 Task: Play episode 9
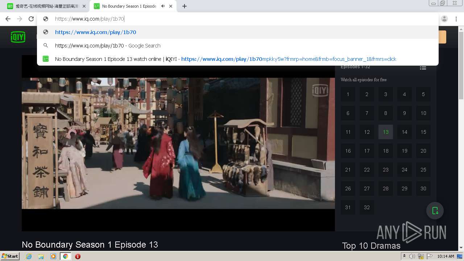[x=405, y=113]
